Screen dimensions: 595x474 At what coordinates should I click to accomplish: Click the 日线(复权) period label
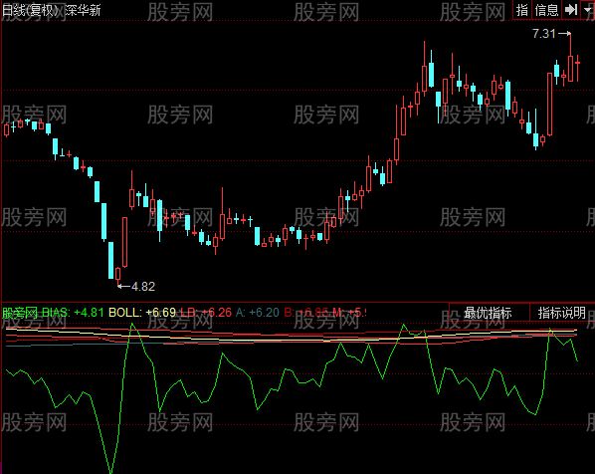point(32,10)
